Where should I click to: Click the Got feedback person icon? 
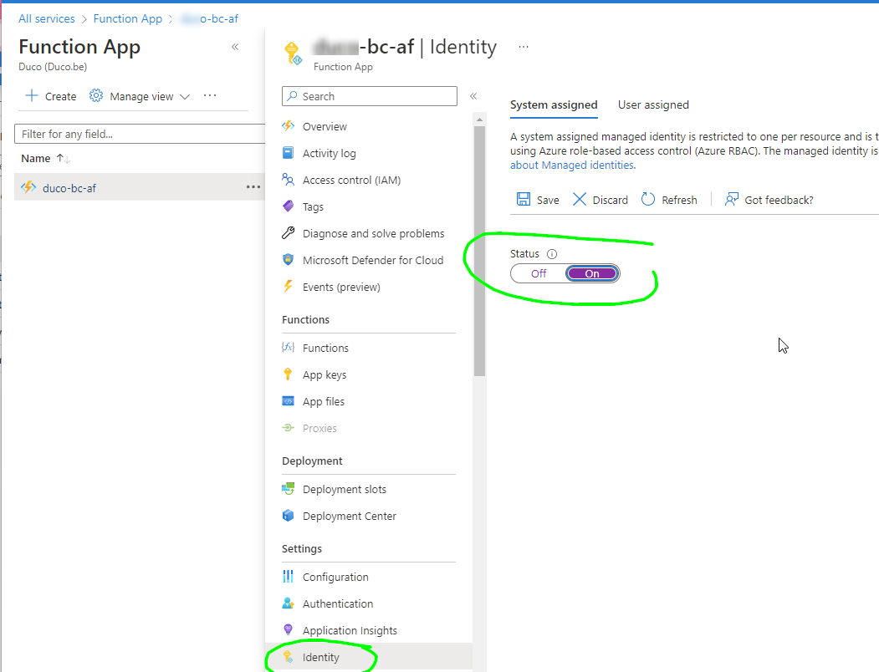[732, 200]
